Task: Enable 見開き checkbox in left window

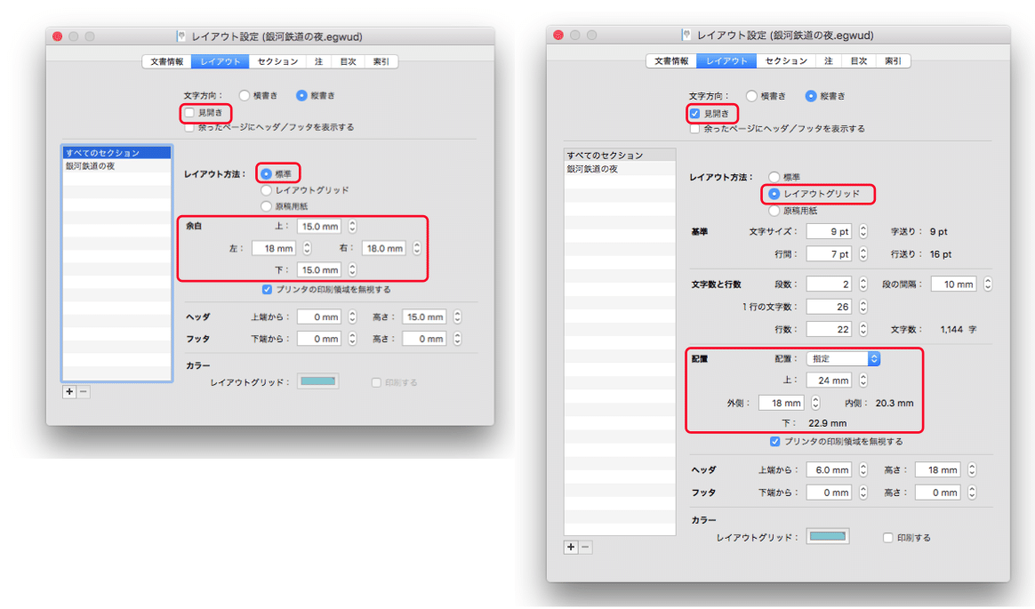Action: click(190, 113)
